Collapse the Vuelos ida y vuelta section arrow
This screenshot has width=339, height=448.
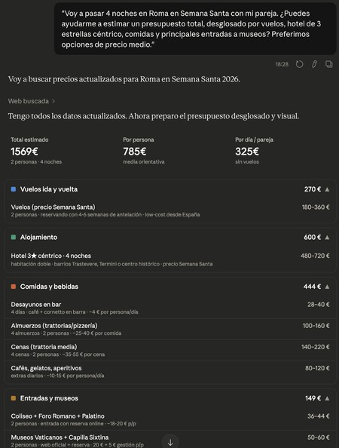[327, 189]
